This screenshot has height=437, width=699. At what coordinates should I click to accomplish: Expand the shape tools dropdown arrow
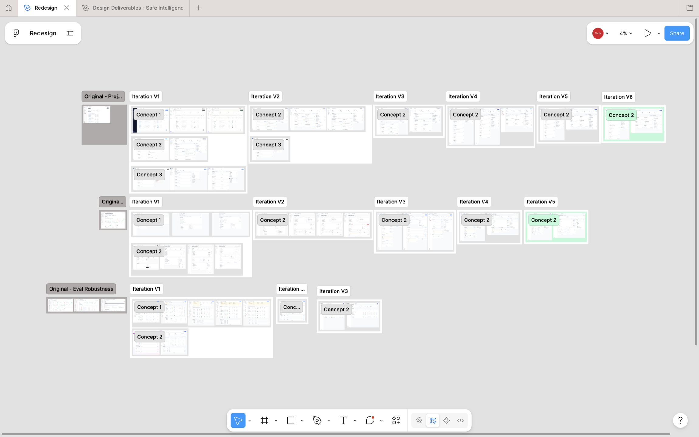[302, 421]
